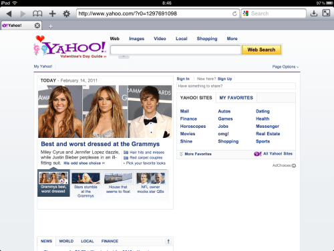Toggle the fullscreen icon
This screenshot has height=251, width=334.
pyautogui.click(x=326, y=13)
